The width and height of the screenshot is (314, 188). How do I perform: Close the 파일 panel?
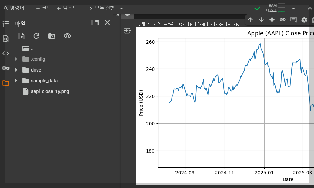click(107, 22)
